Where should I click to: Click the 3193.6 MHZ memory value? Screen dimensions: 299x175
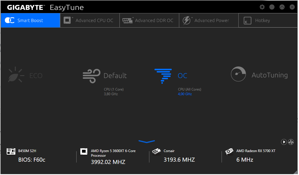179,160
